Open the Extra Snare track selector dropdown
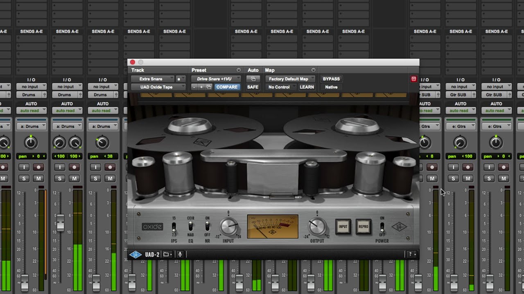This screenshot has height=294, width=524. pyautogui.click(x=152, y=79)
